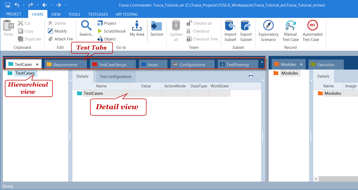Screen dimensions: 358x190
Task: Start Exploratory Scenario recording
Action: pyautogui.click(x=268, y=31)
